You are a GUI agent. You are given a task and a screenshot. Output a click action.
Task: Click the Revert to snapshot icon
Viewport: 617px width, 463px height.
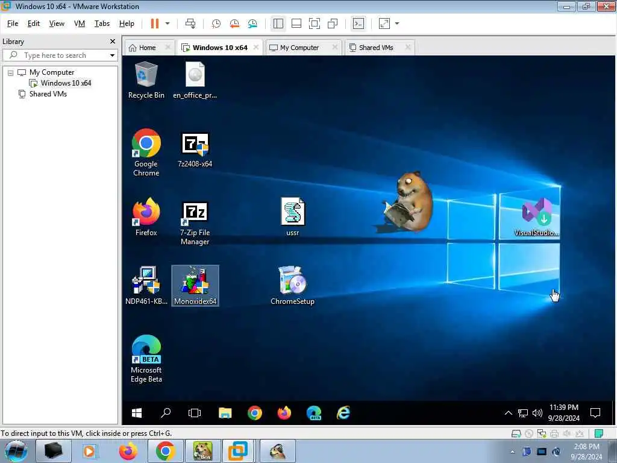234,24
